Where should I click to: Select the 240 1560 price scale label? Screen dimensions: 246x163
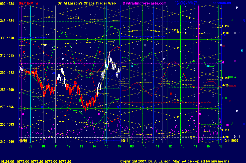tap(7, 141)
